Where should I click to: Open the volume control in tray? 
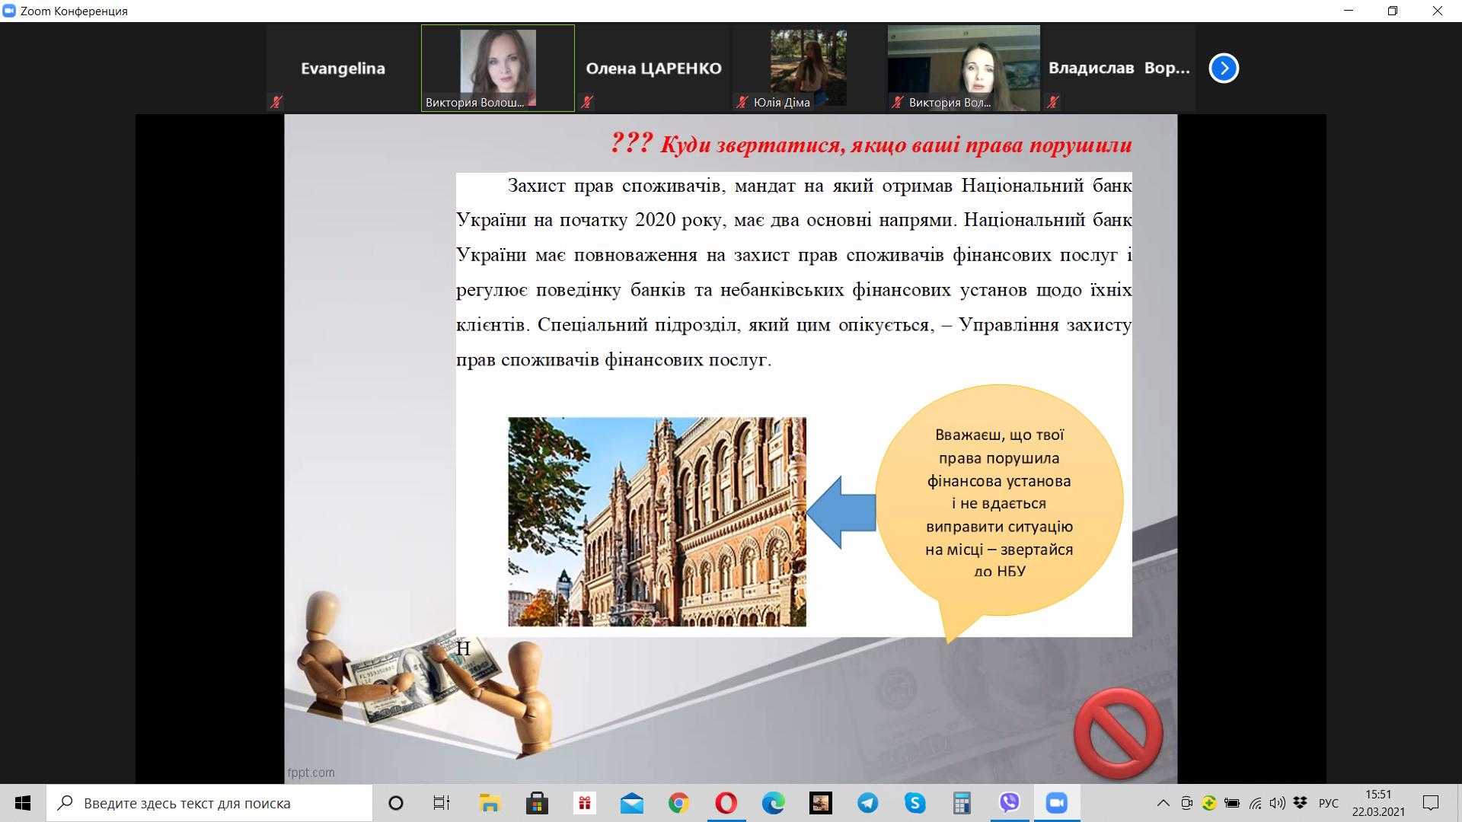pyautogui.click(x=1277, y=803)
